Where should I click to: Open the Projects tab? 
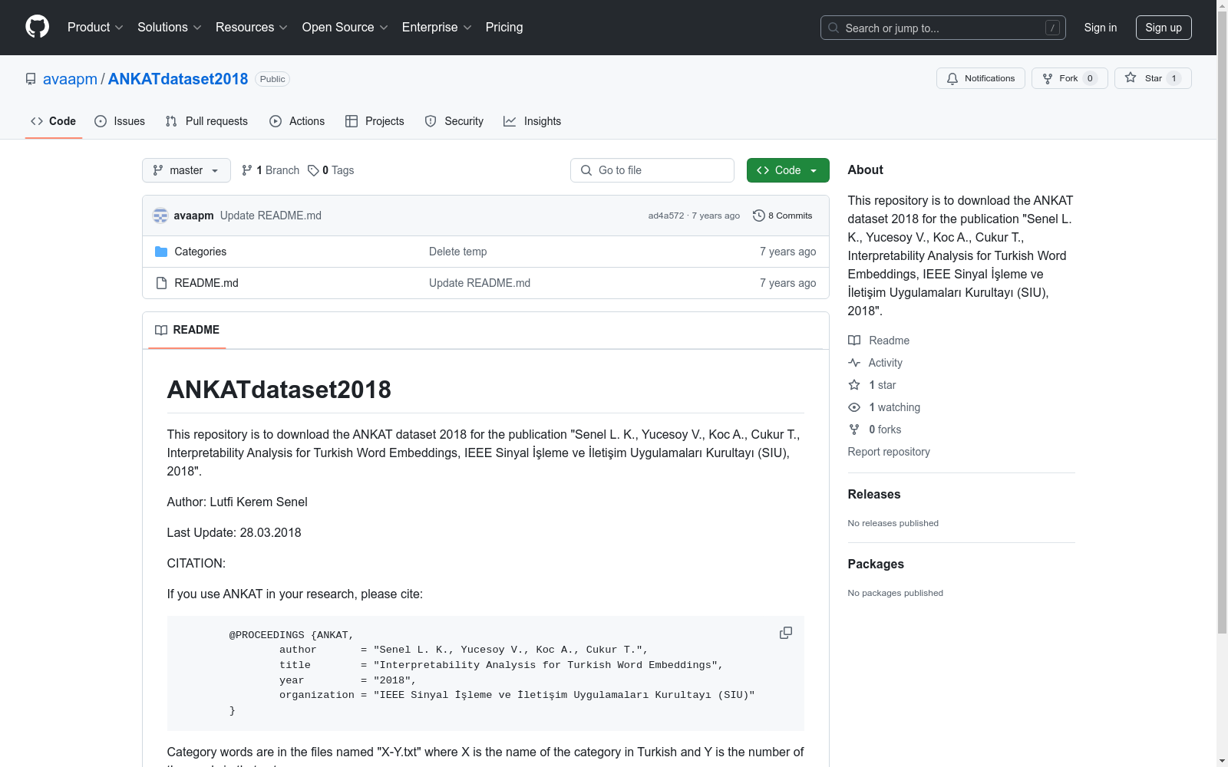pos(375,121)
